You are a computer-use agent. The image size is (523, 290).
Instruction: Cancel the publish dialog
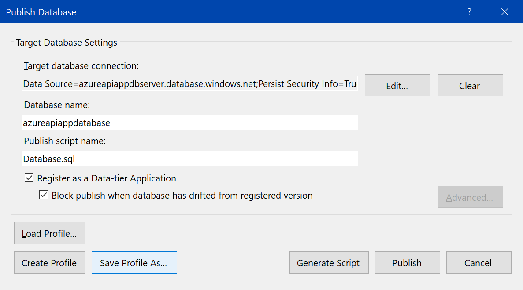(478, 263)
